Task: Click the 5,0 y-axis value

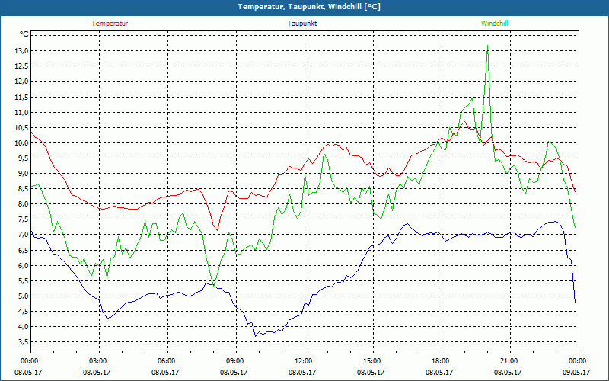Action: 23,296
